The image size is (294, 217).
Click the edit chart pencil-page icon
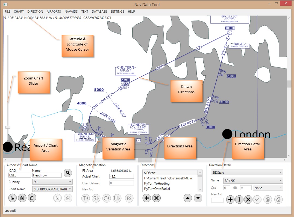click(x=32, y=198)
